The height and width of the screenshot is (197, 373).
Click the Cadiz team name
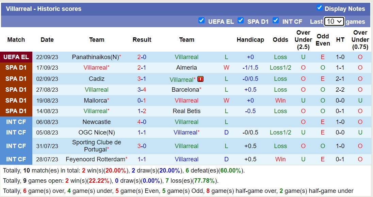(x=97, y=79)
